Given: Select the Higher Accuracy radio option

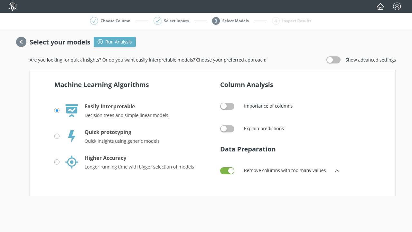Looking at the screenshot, I should (x=57, y=162).
